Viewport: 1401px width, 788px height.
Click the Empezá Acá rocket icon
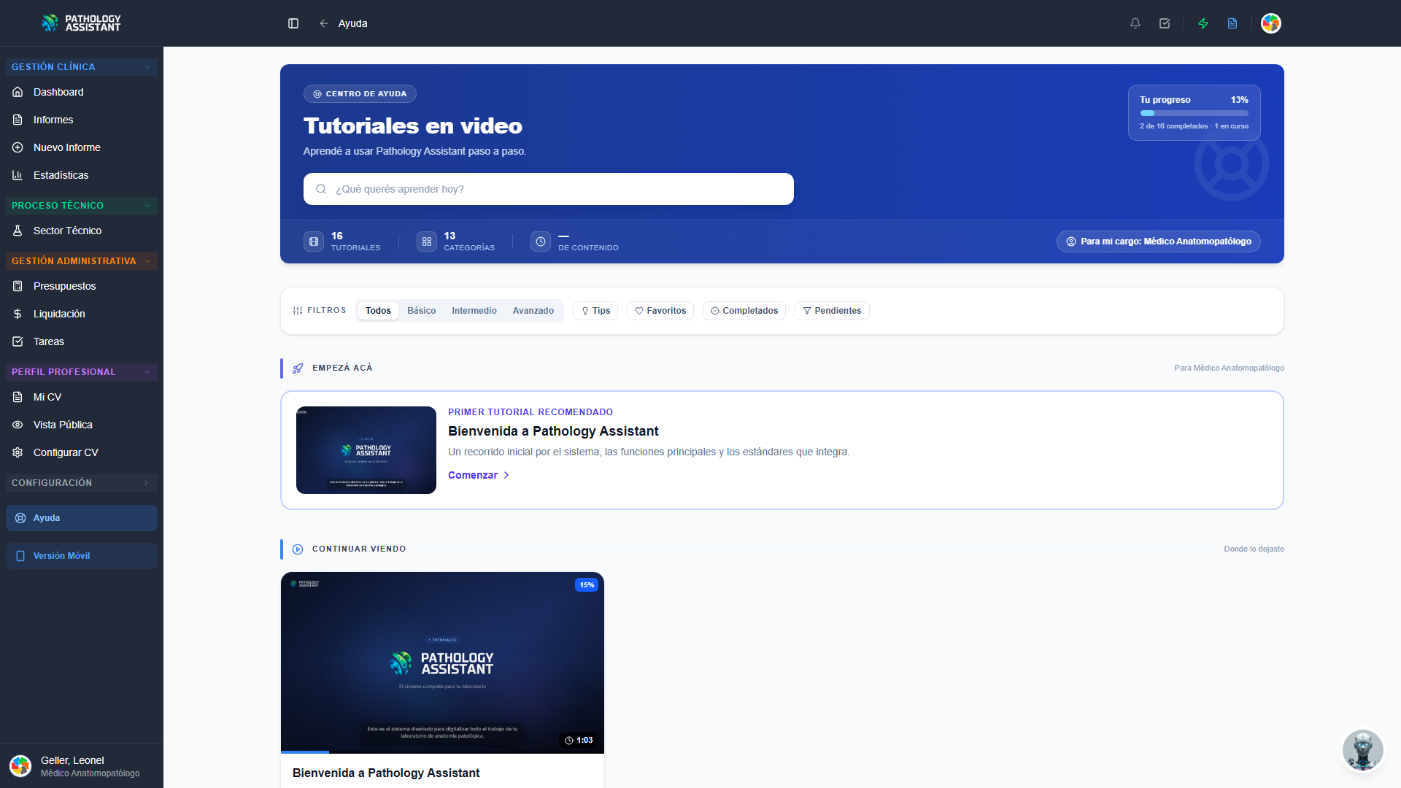[298, 368]
